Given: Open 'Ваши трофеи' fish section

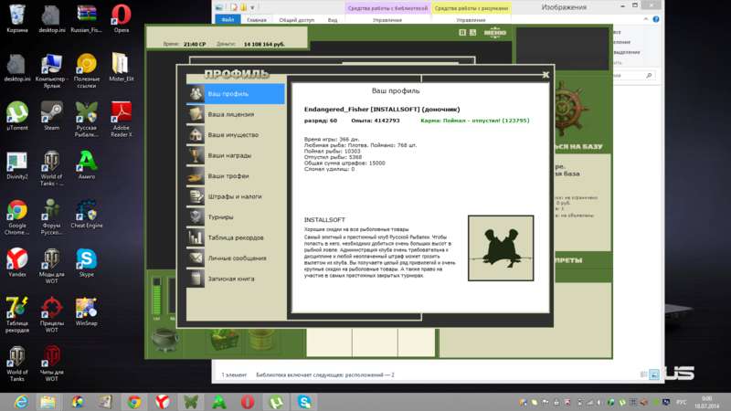Looking at the screenshot, I should point(236,175).
